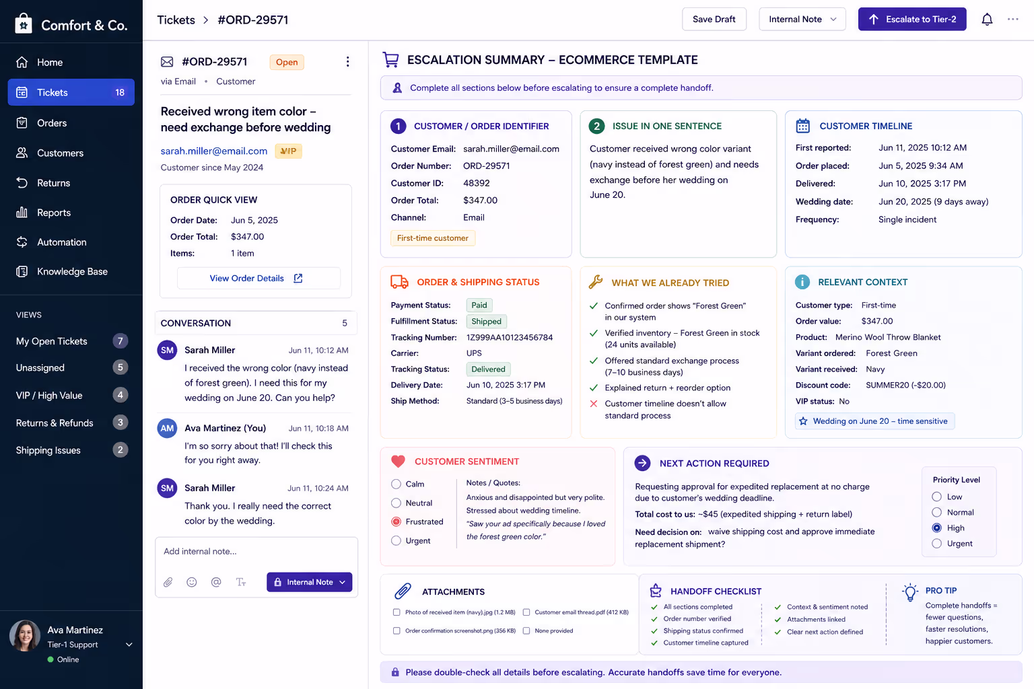Viewport: 1034px width, 689px height.
Task: Select Urgent sentiment radio button
Action: 396,540
